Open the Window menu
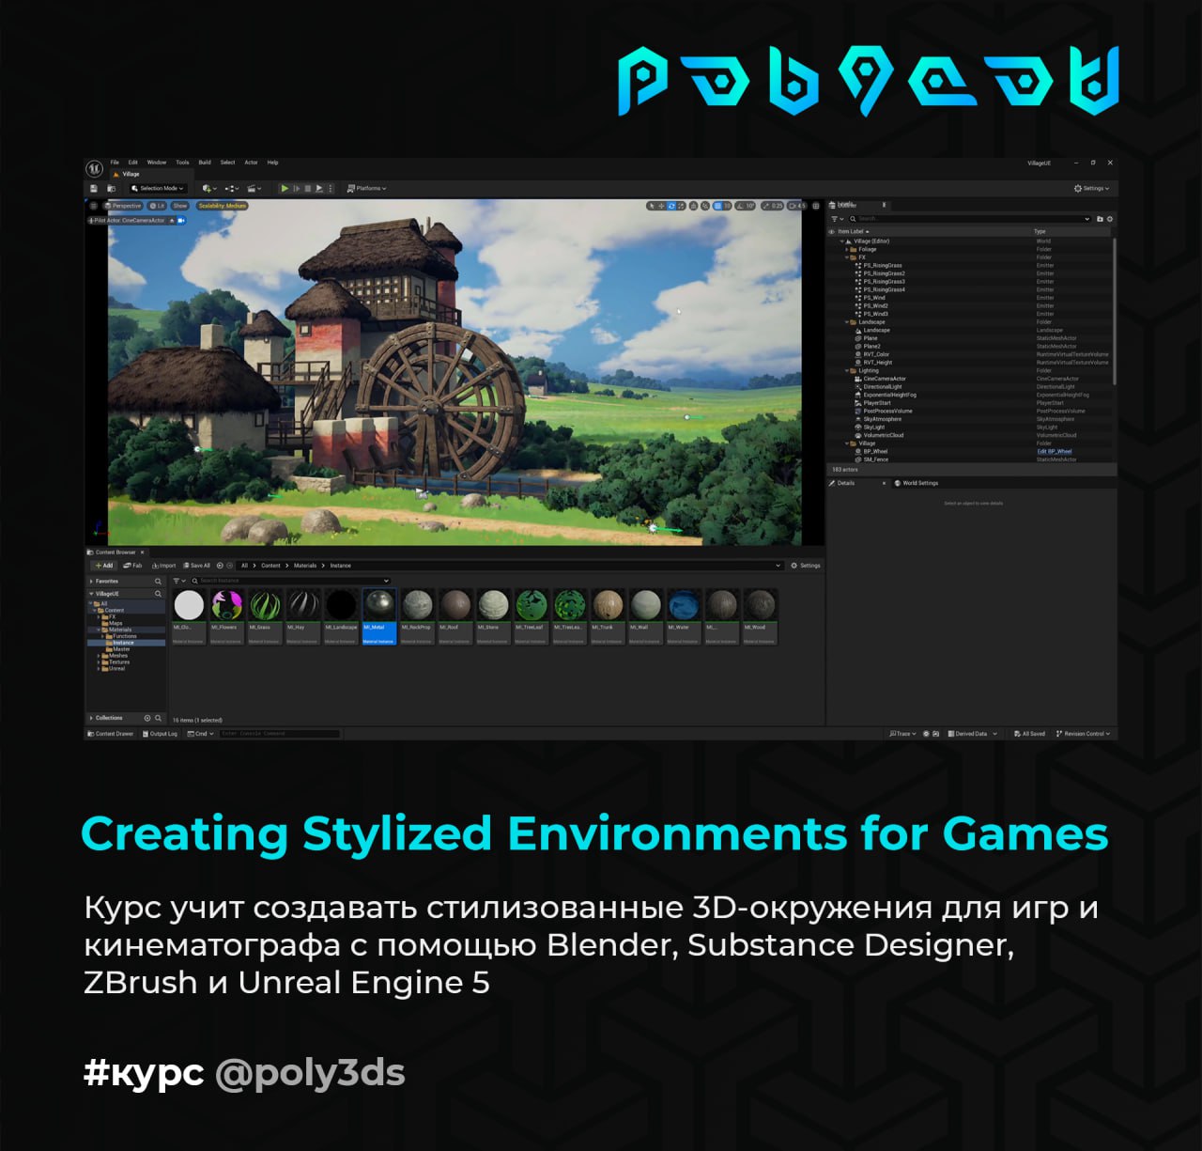The width and height of the screenshot is (1202, 1151). click(157, 163)
